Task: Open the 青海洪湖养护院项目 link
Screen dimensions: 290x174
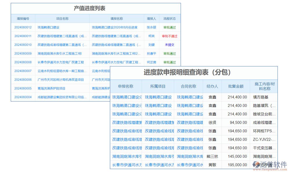Action: tap(58, 88)
